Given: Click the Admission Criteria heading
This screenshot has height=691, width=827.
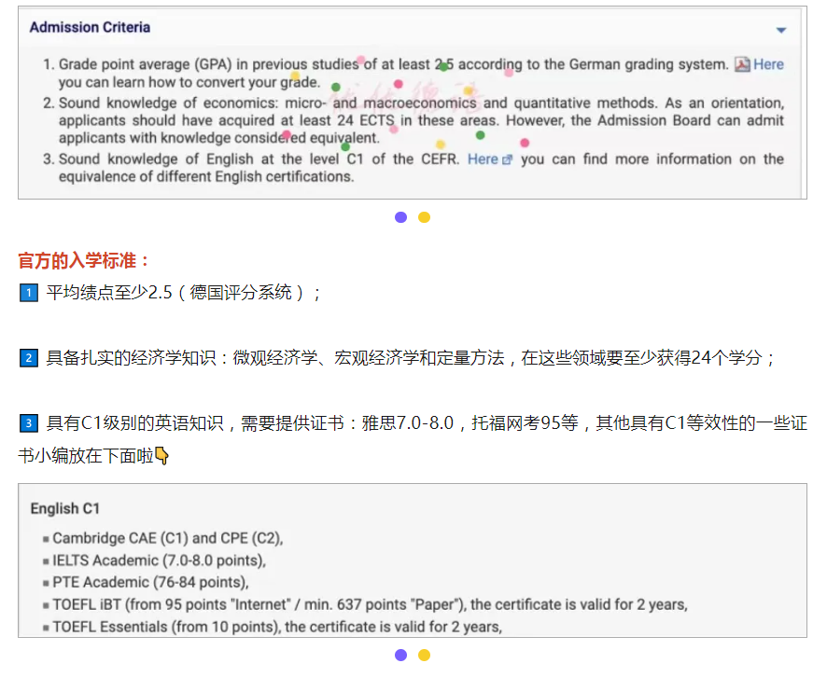Looking at the screenshot, I should pyautogui.click(x=90, y=27).
